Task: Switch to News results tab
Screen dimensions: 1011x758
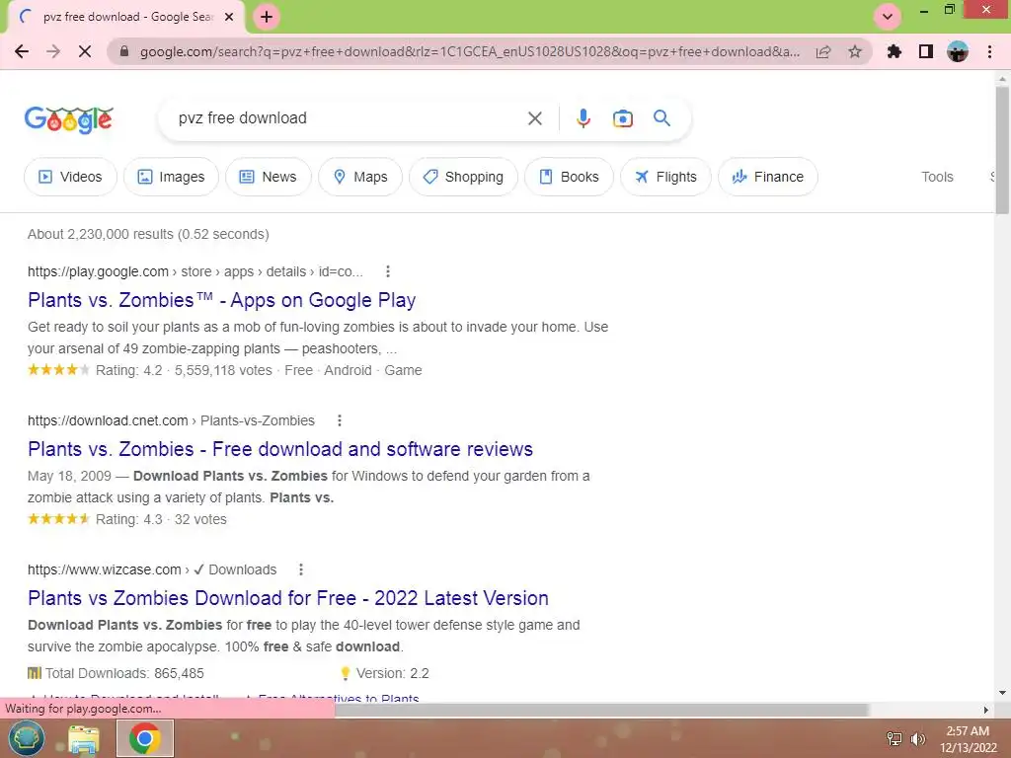Action: click(x=269, y=177)
